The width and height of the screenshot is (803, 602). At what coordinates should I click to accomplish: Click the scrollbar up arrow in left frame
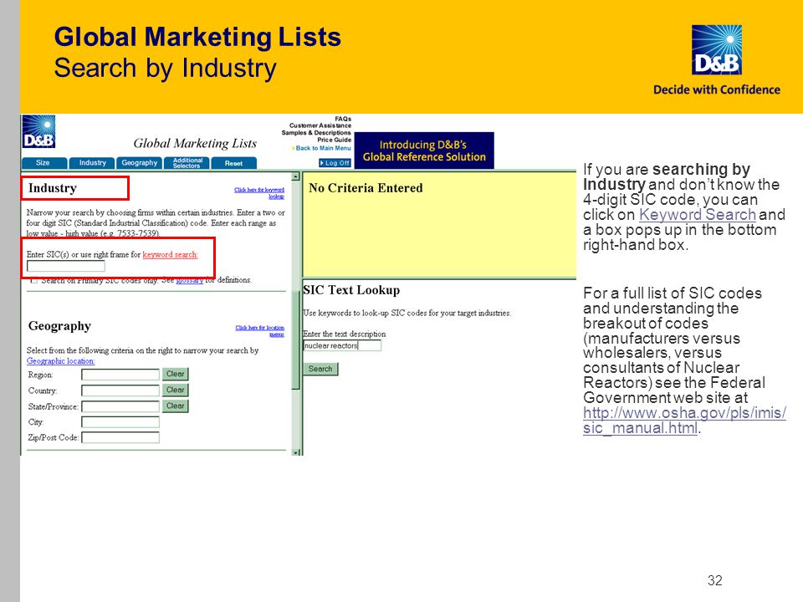(295, 176)
